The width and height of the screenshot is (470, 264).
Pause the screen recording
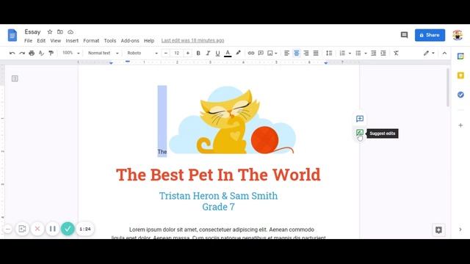point(52,229)
